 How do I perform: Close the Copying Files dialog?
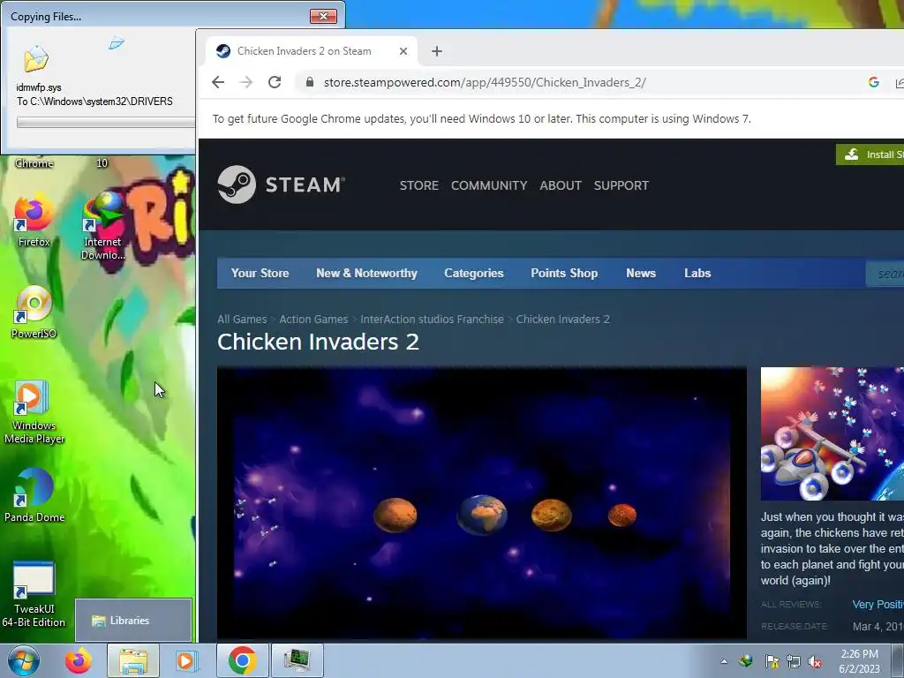pos(323,16)
